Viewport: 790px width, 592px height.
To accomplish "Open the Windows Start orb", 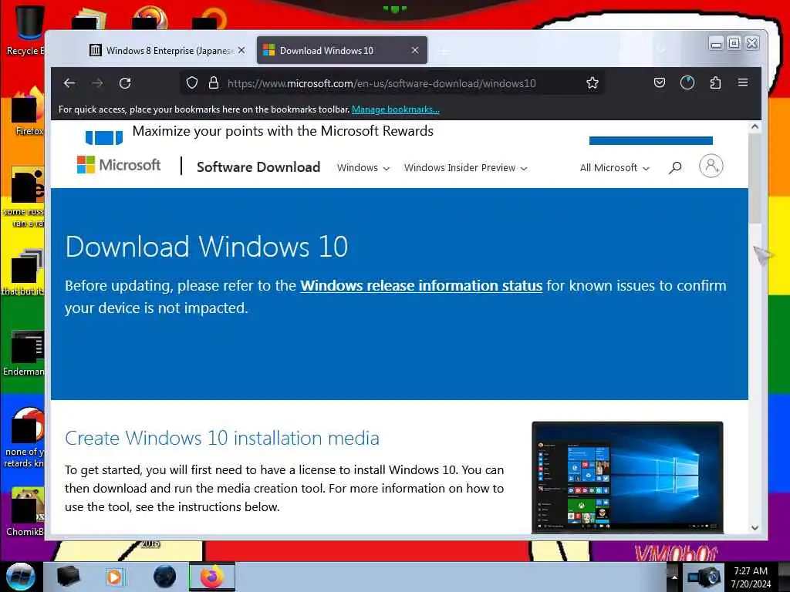I will [20, 577].
